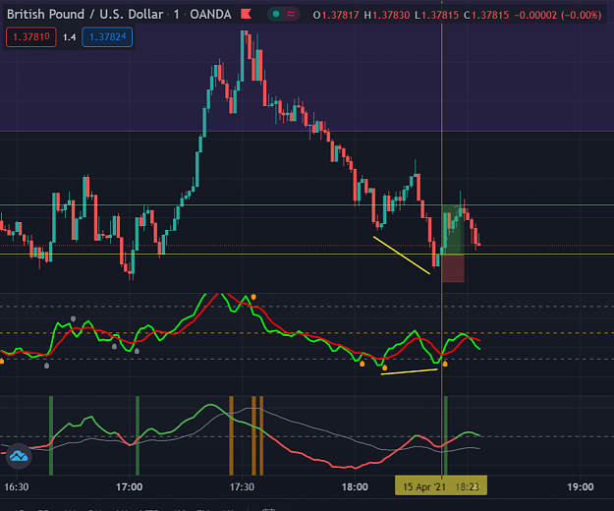
Task: Click the orange signal dot below 18:23 crosshair
Action: click(x=445, y=365)
